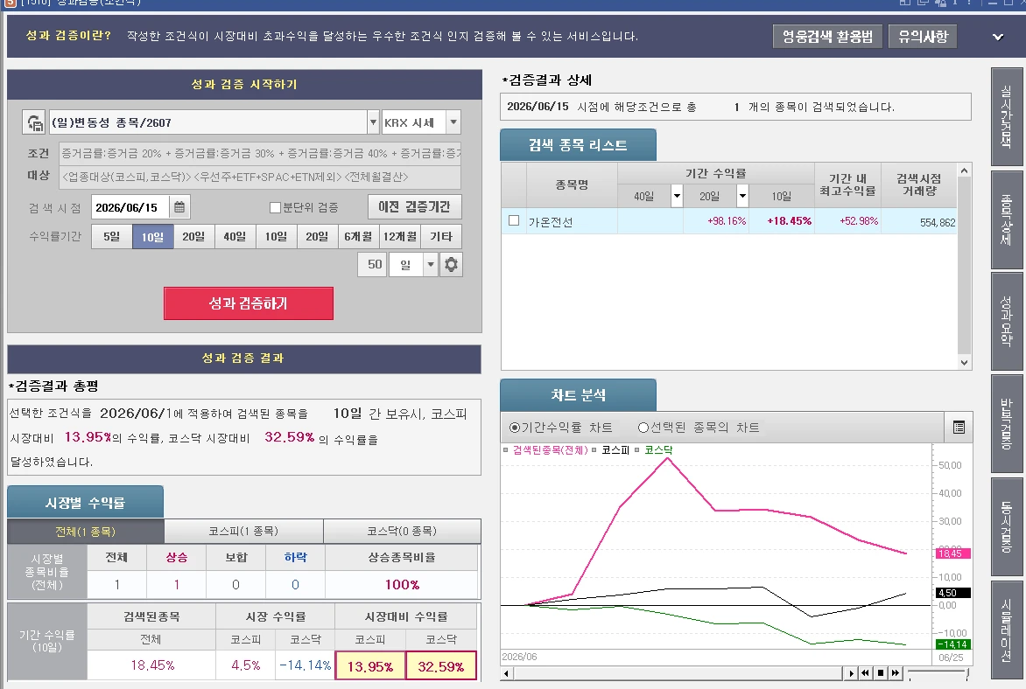The width and height of the screenshot is (1026, 689).
Task: Switch to the 코스피(1 종목) tab
Action: coord(243,532)
